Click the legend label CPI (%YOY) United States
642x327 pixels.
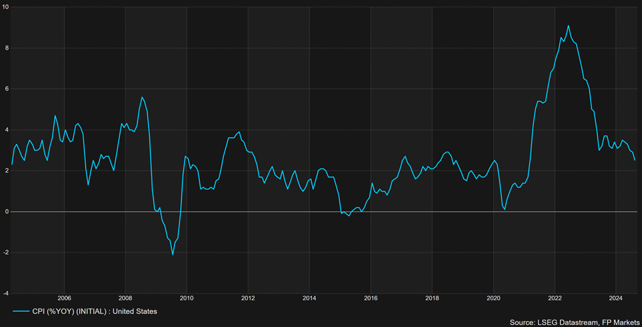94,311
